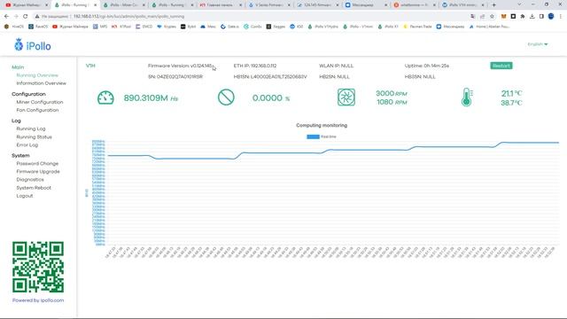Image resolution: width=567 pixels, height=319 pixels.
Task: Open the iPollo X1 bookmark
Action: coord(388,27)
